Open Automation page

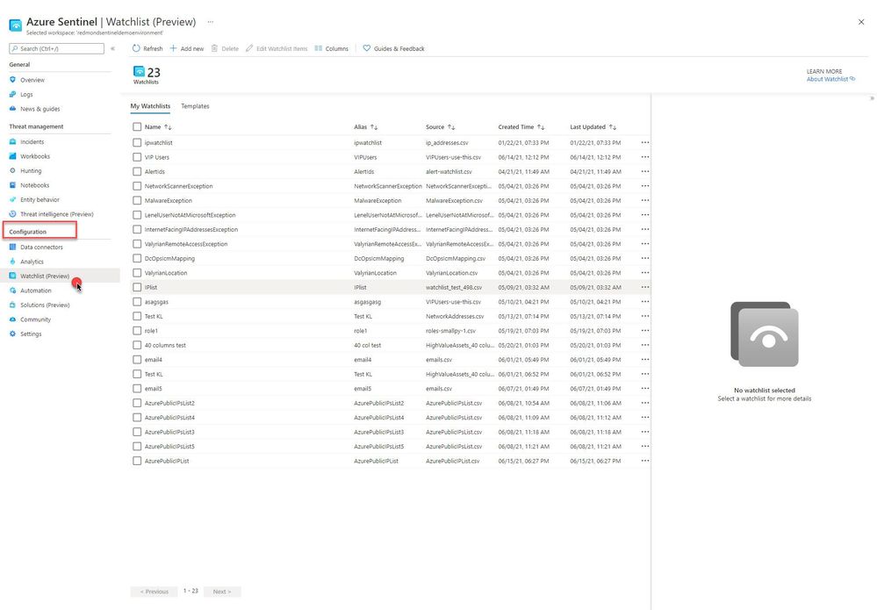tap(36, 291)
